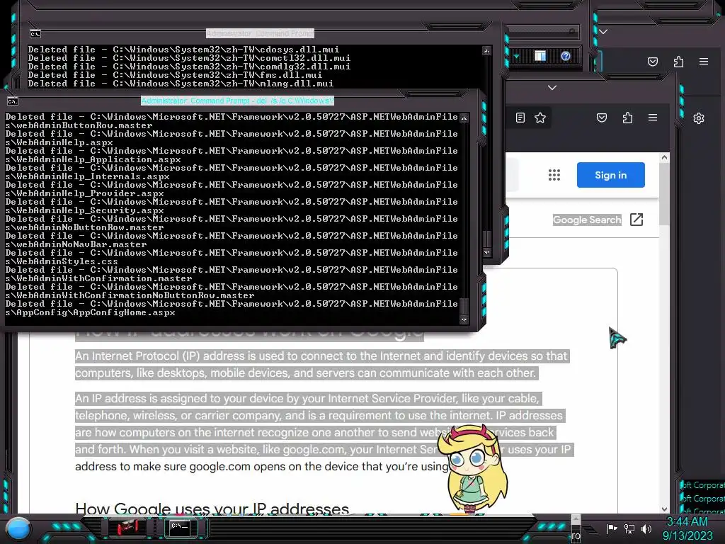725x544 pixels.
Task: Expand the Explorer view options dropdown arrow
Action: (x=516, y=57)
